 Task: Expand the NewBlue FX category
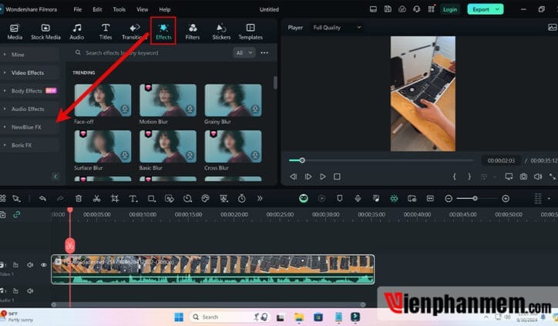point(29,127)
